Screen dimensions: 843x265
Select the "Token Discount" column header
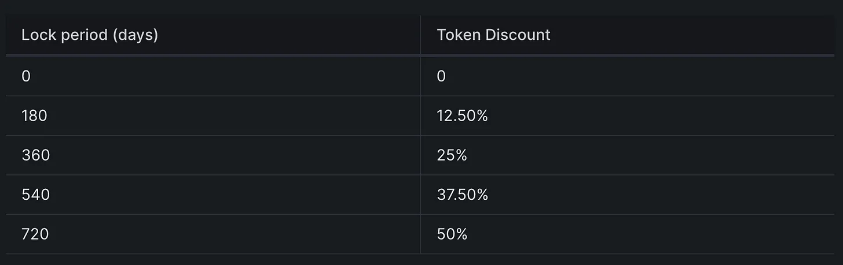(493, 35)
